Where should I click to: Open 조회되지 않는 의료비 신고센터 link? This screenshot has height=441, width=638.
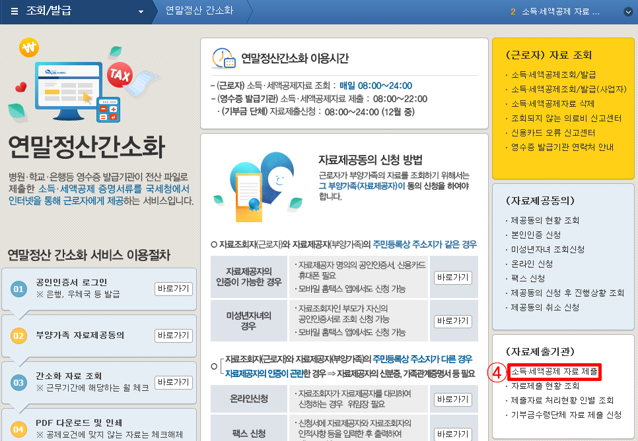(x=567, y=118)
